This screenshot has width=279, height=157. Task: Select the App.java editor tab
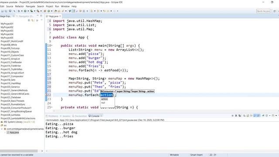[53, 16]
